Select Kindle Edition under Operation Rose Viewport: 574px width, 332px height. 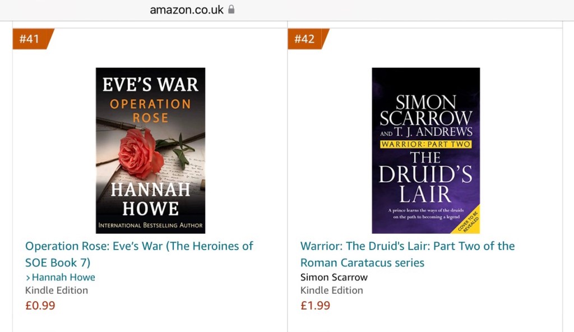57,290
